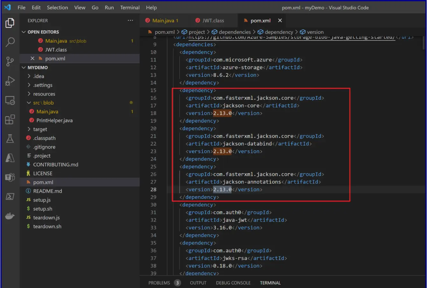This screenshot has width=428, height=288.
Task: Open the Edit menu
Action: click(36, 7)
